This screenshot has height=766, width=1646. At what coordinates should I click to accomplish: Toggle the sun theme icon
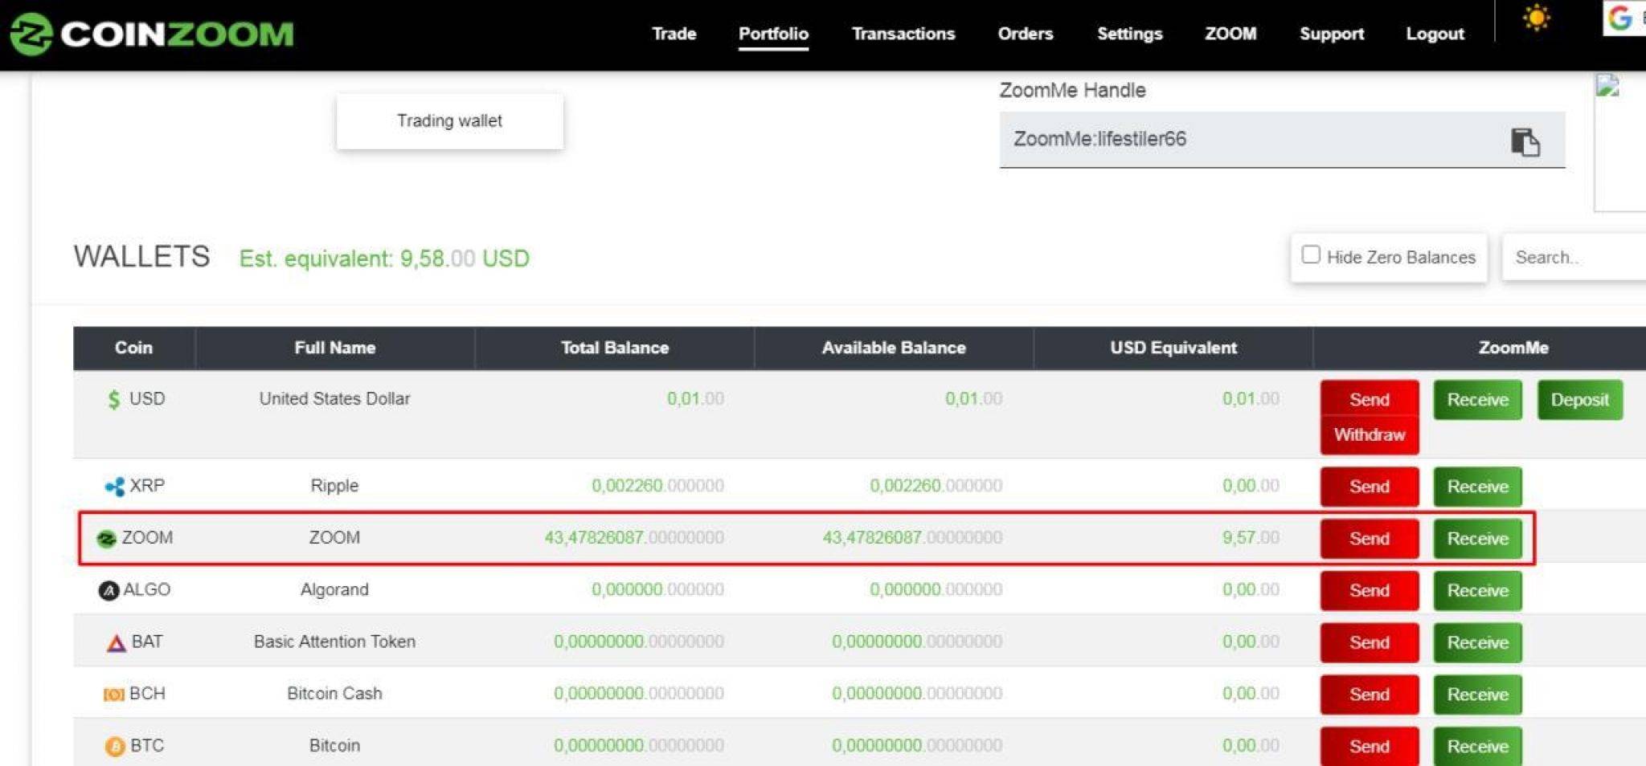[x=1537, y=18]
